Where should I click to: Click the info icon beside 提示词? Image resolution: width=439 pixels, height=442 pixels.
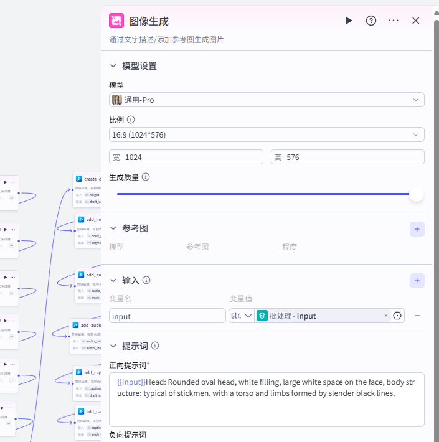click(x=155, y=346)
